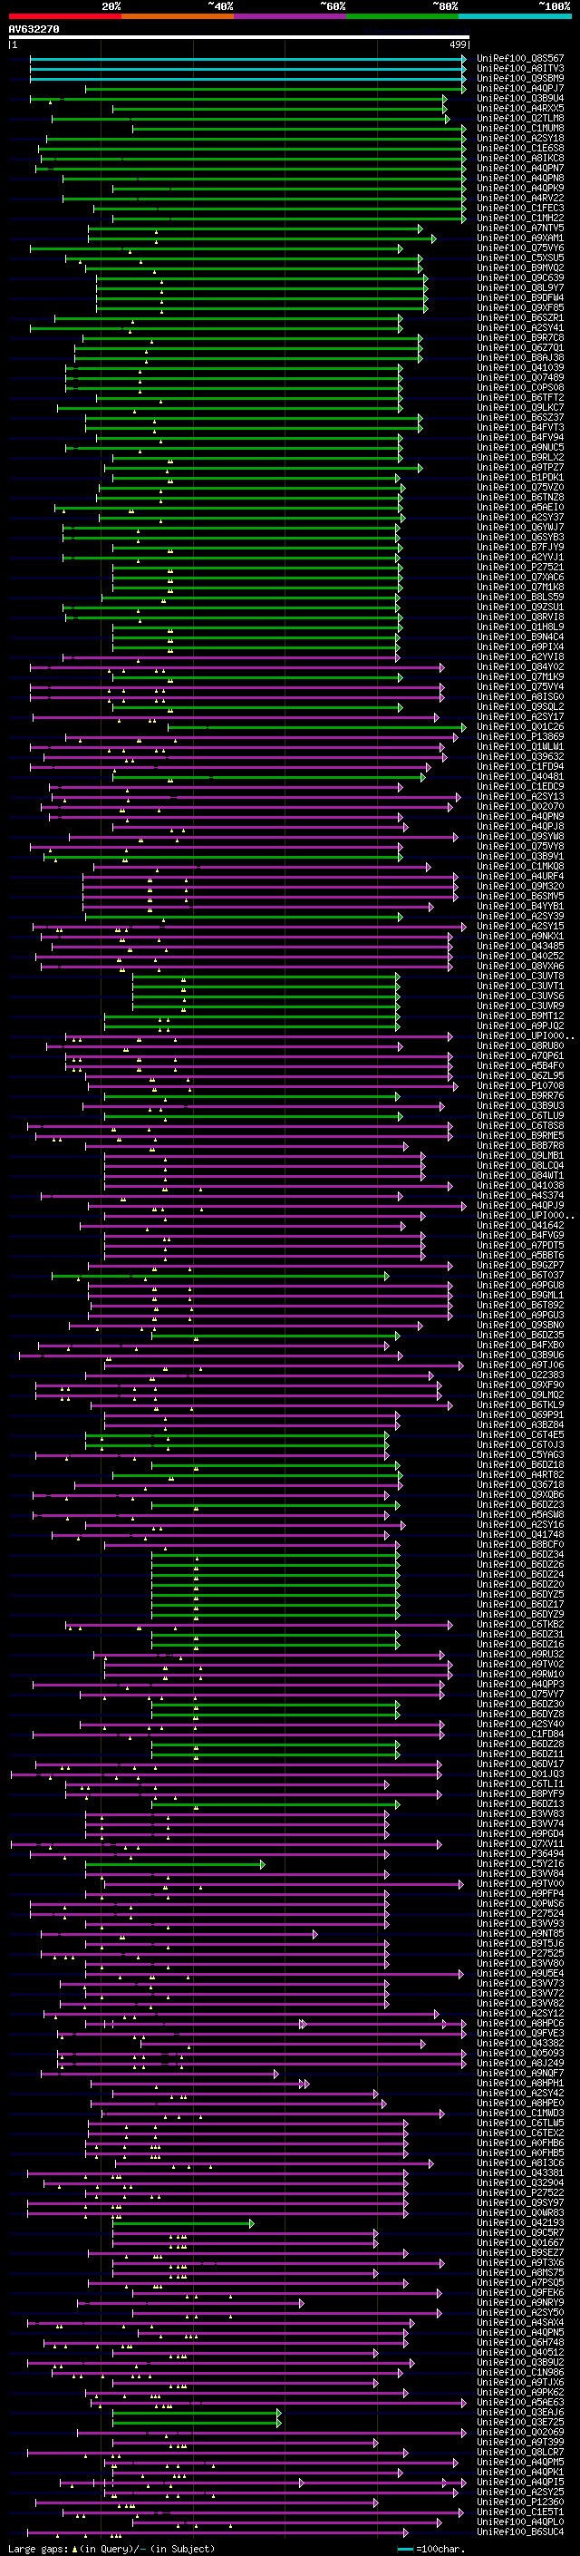The width and height of the screenshot is (580, 2556).
Task: Select label UniRef100_P10708
Action: pos(520,1086)
